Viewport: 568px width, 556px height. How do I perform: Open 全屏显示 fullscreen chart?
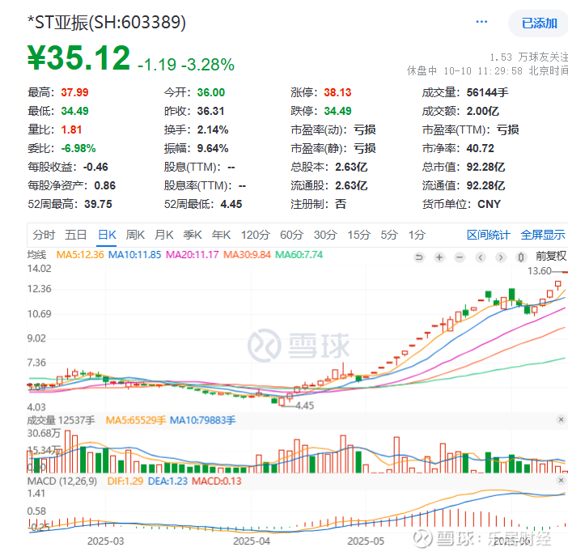[543, 235]
